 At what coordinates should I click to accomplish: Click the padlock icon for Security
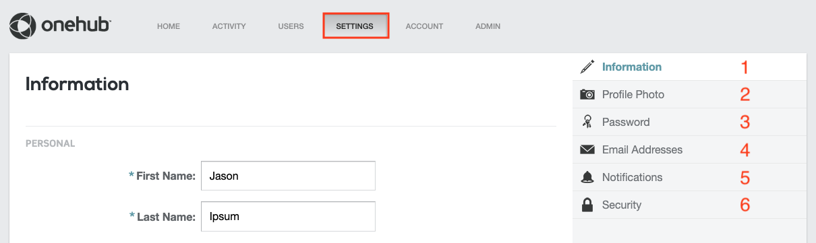[x=587, y=205]
